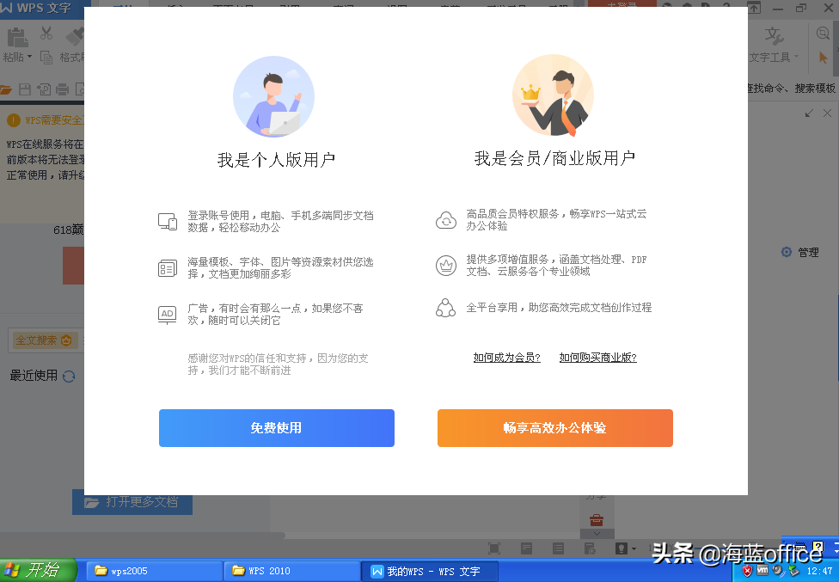This screenshot has height=582, width=839.
Task: Click the cloud sync icon beside 高品质会员特权服务
Action: pos(445,220)
